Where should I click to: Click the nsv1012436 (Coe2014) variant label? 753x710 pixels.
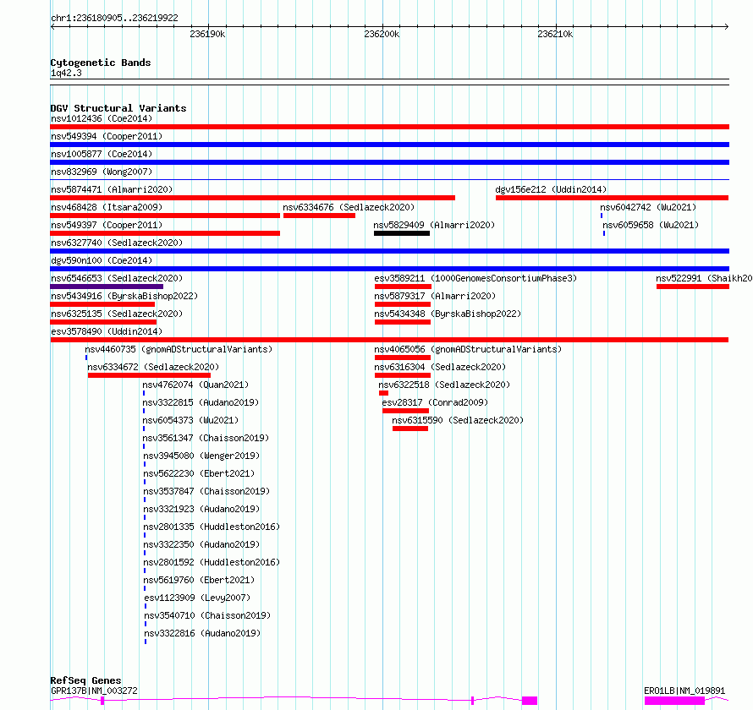(x=102, y=118)
